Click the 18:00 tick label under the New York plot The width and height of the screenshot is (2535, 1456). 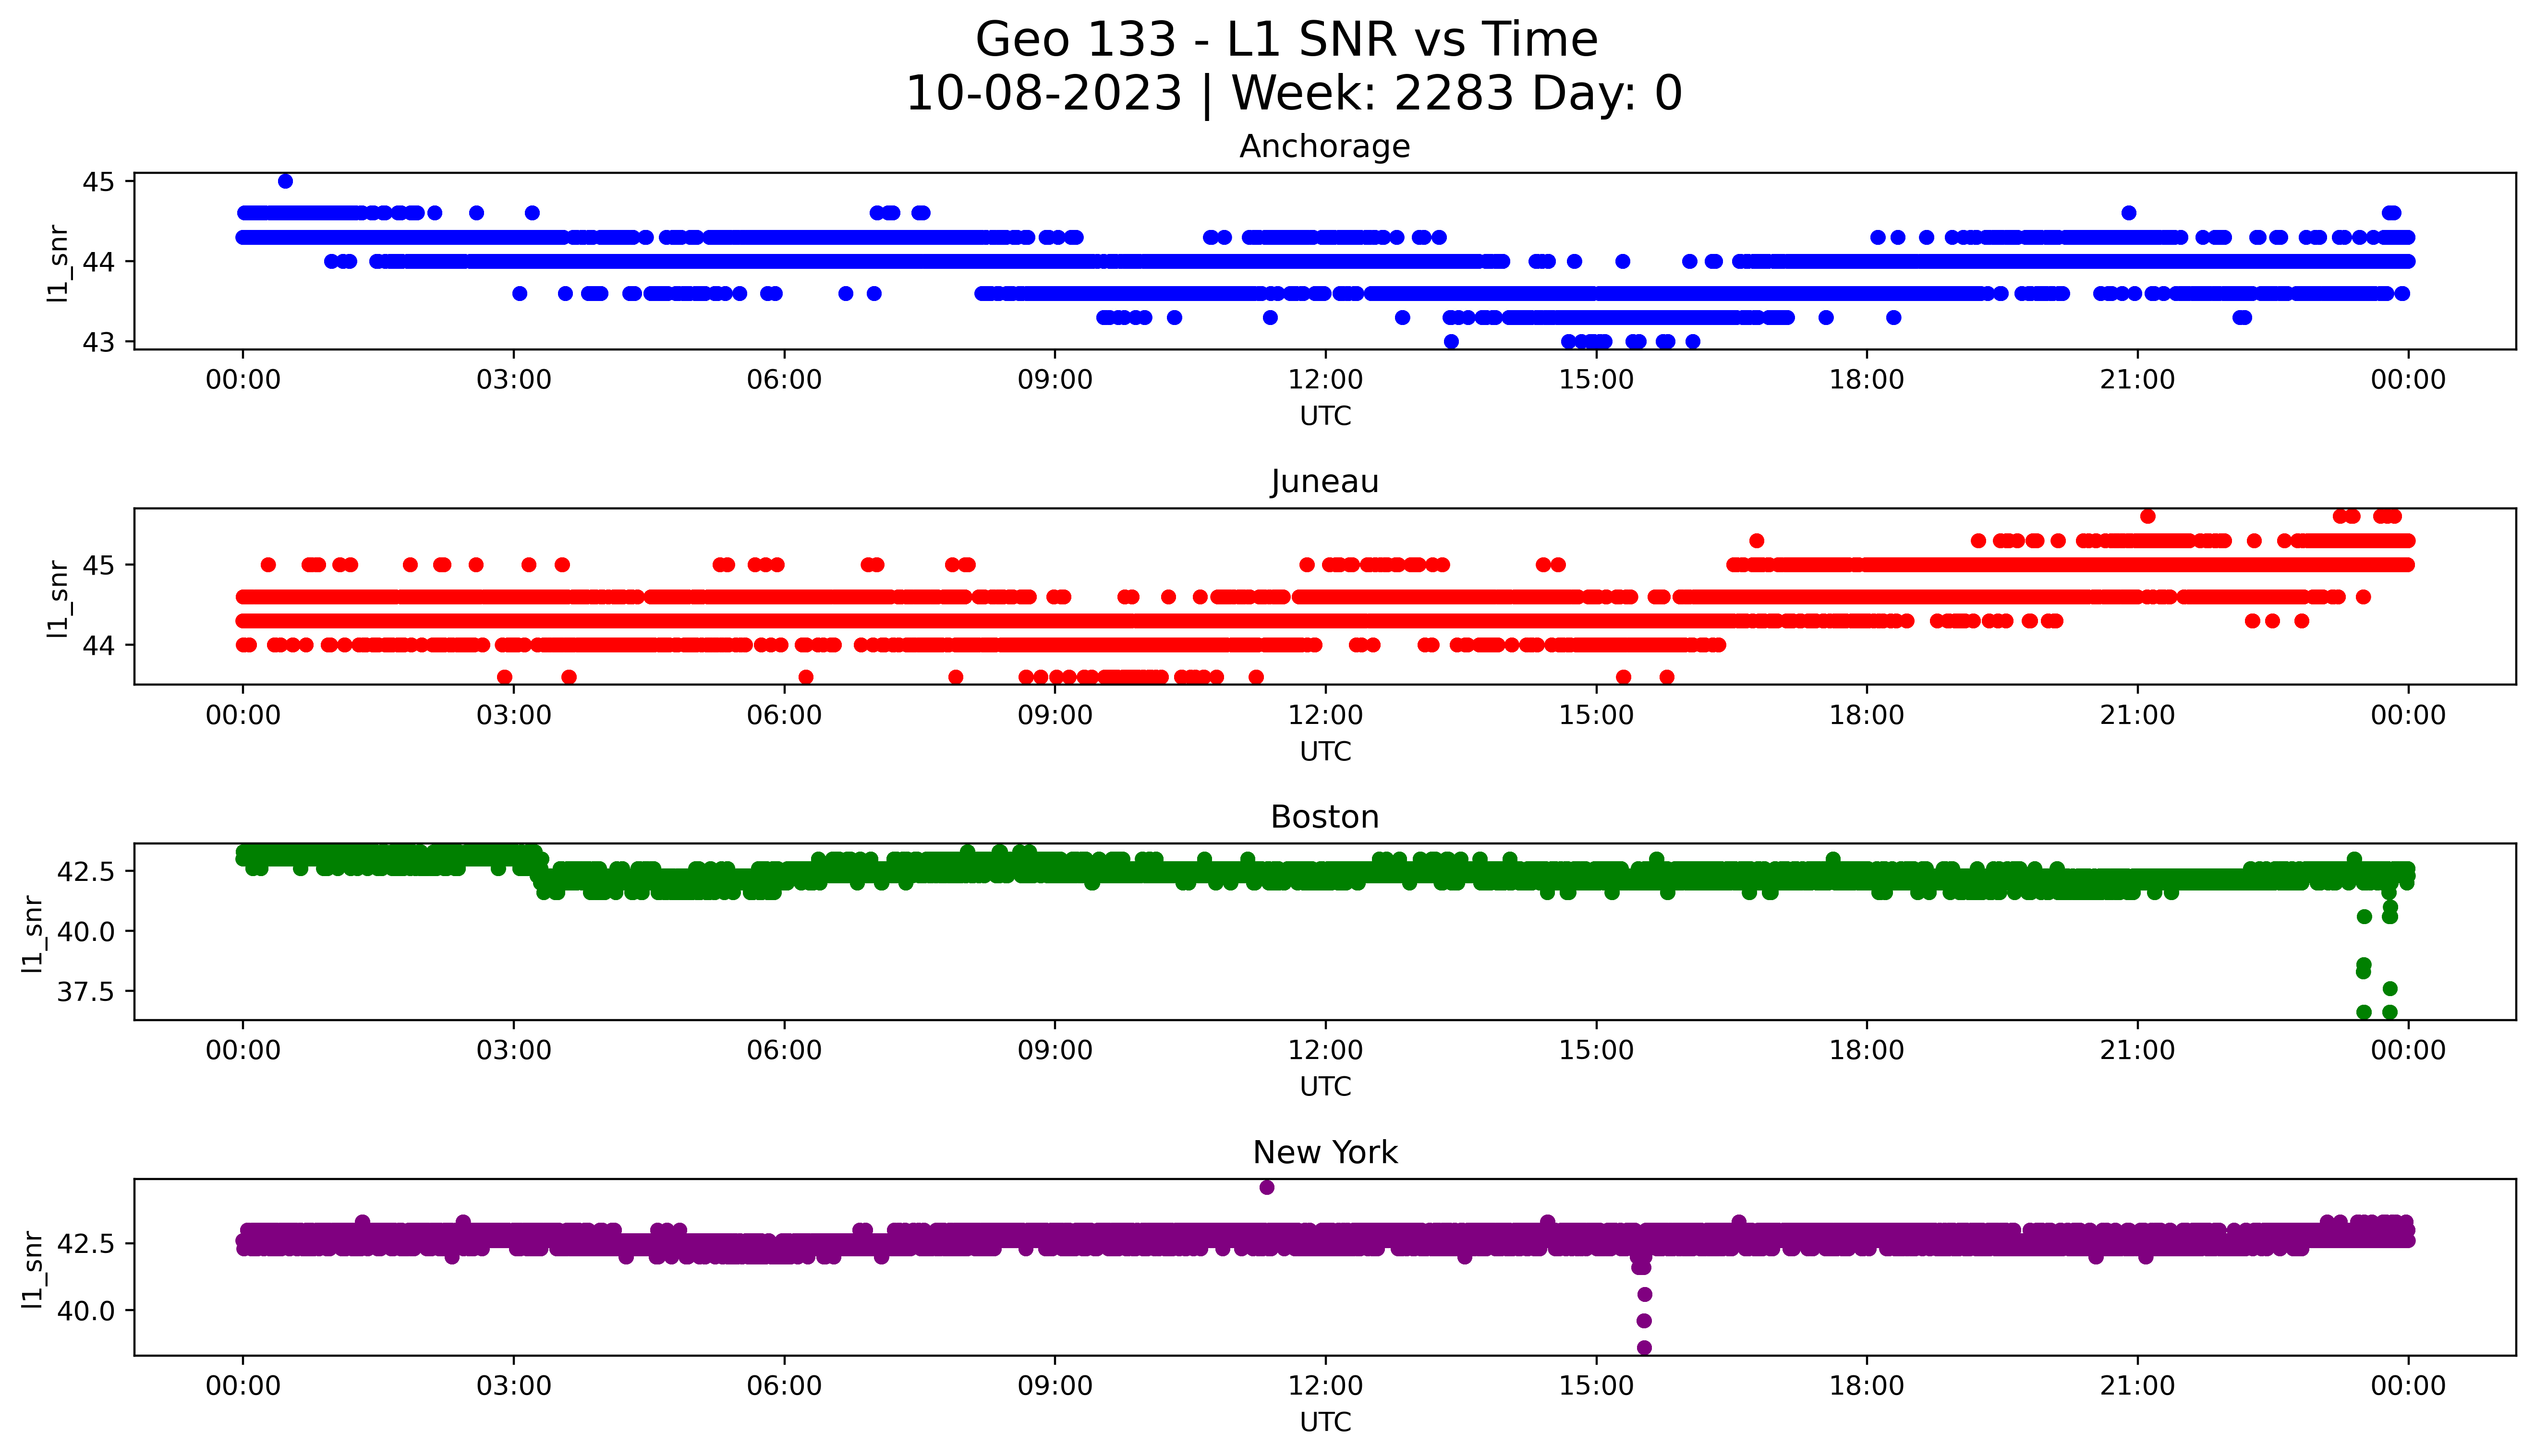tap(1867, 1386)
